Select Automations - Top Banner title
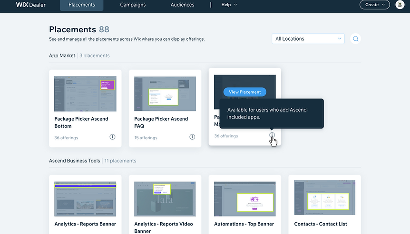The width and height of the screenshot is (410, 234). point(244,224)
